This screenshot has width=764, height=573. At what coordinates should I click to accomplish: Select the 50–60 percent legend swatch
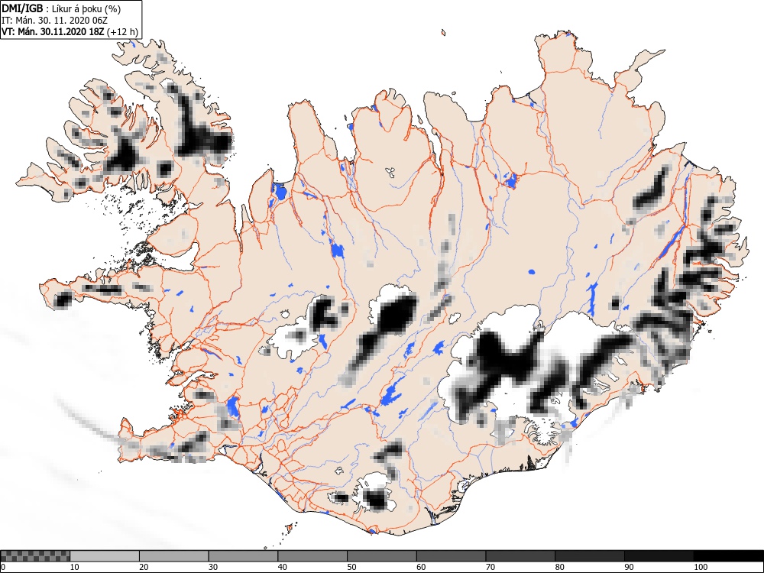[x=381, y=556]
